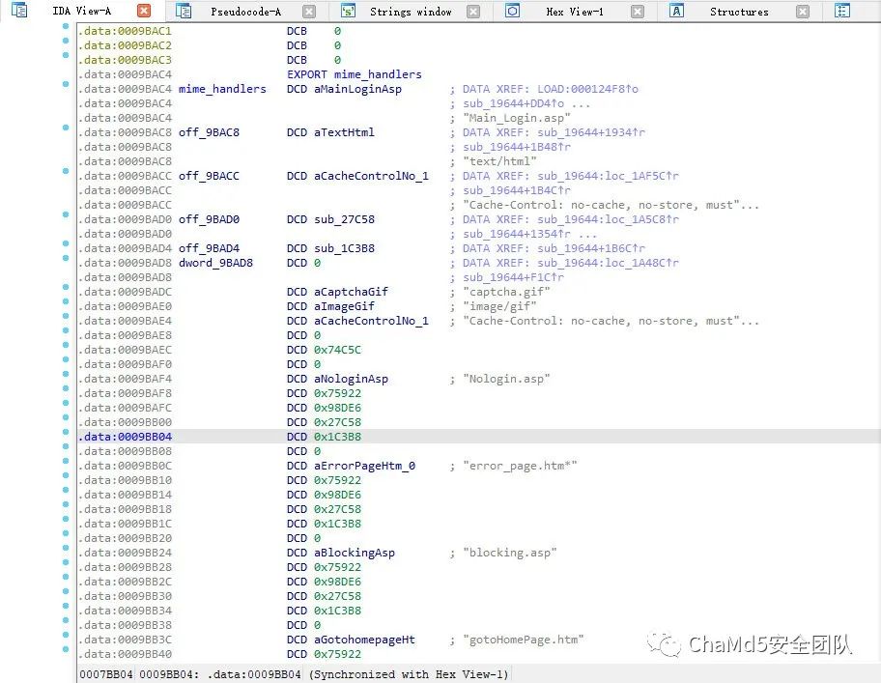Click the breakpoint dot beside dword_9BAD8

coord(66,258)
